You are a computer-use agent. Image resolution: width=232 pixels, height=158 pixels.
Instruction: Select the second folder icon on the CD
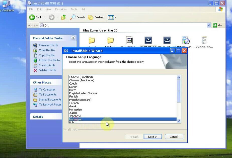click(x=111, y=40)
